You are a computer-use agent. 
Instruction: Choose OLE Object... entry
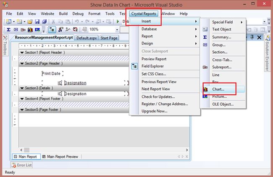pos(223,104)
